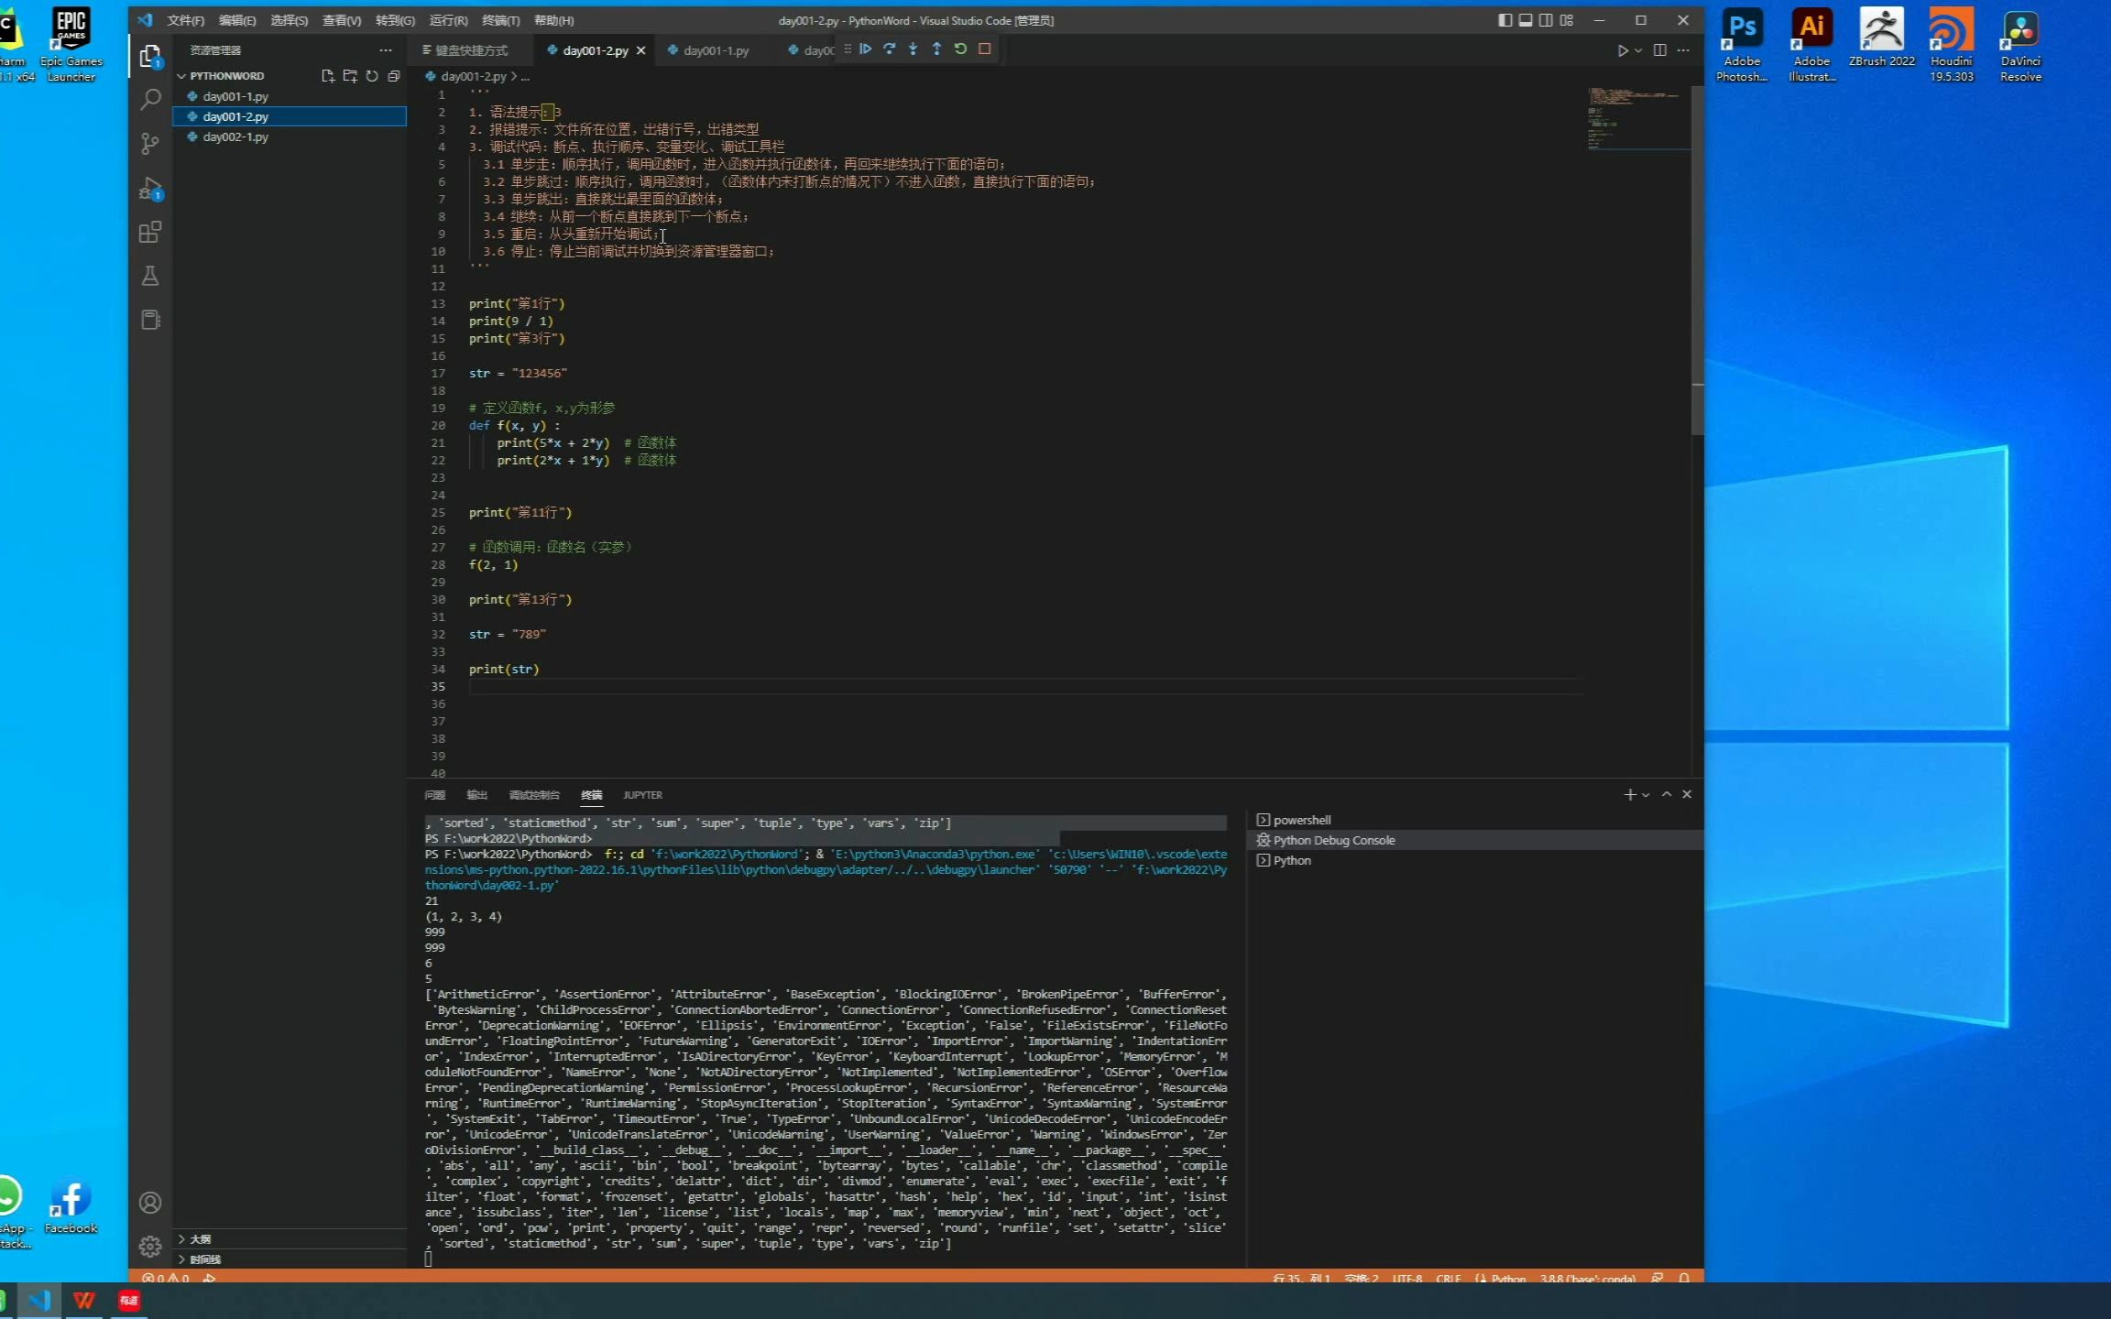The height and width of the screenshot is (1319, 2111).
Task: Open the Run and Debug sidebar view
Action: pyautogui.click(x=150, y=189)
